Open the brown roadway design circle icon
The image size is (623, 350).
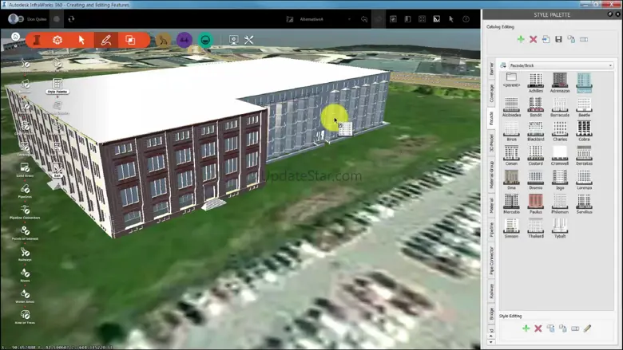(x=163, y=40)
